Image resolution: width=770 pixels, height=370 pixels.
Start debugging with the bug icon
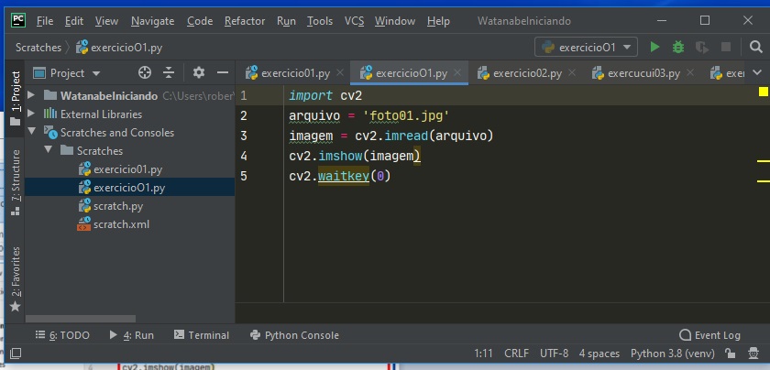coord(678,47)
